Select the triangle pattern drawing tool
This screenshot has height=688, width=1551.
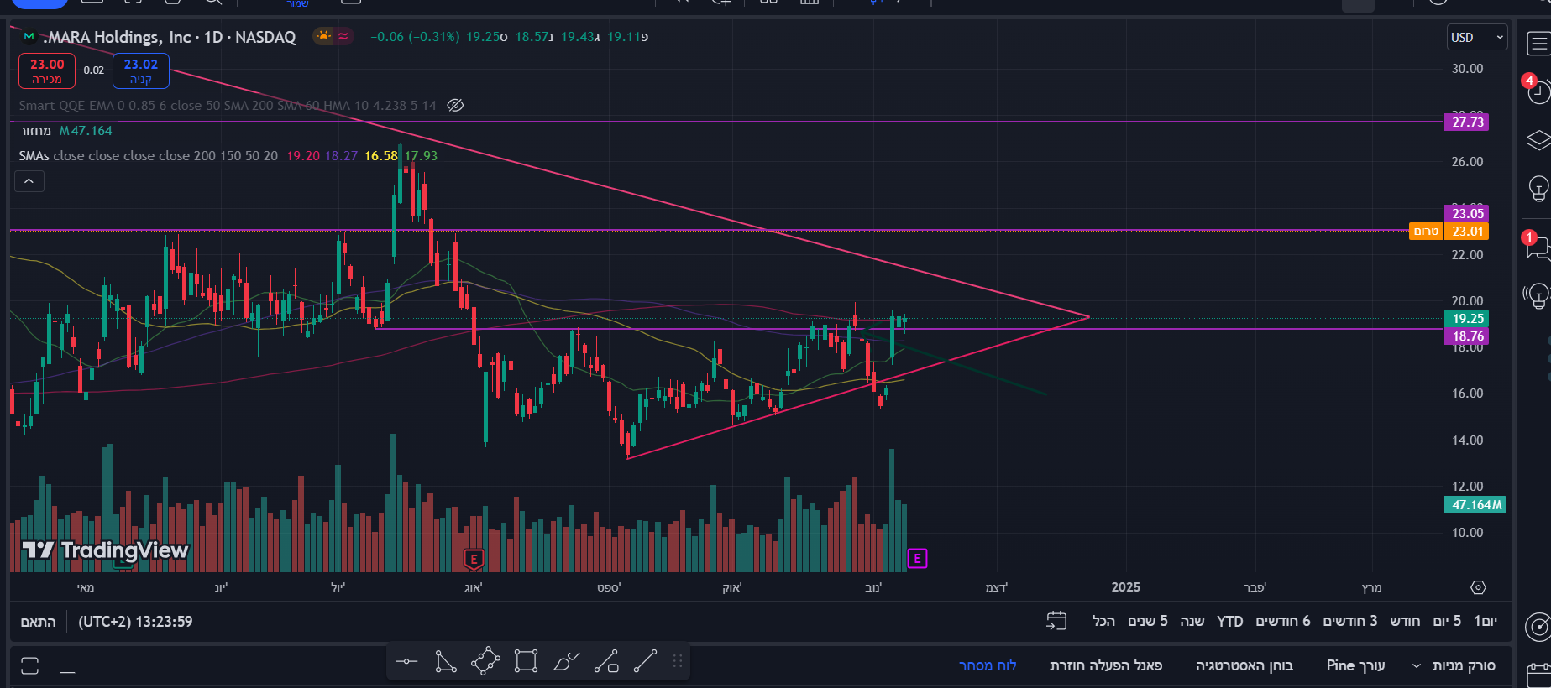(x=446, y=662)
